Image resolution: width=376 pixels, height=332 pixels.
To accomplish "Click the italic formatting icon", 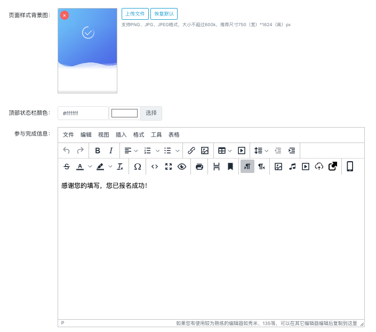I will pos(111,151).
